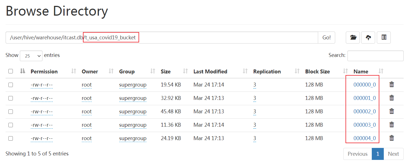Open the Show entries count dropdown

31,56
